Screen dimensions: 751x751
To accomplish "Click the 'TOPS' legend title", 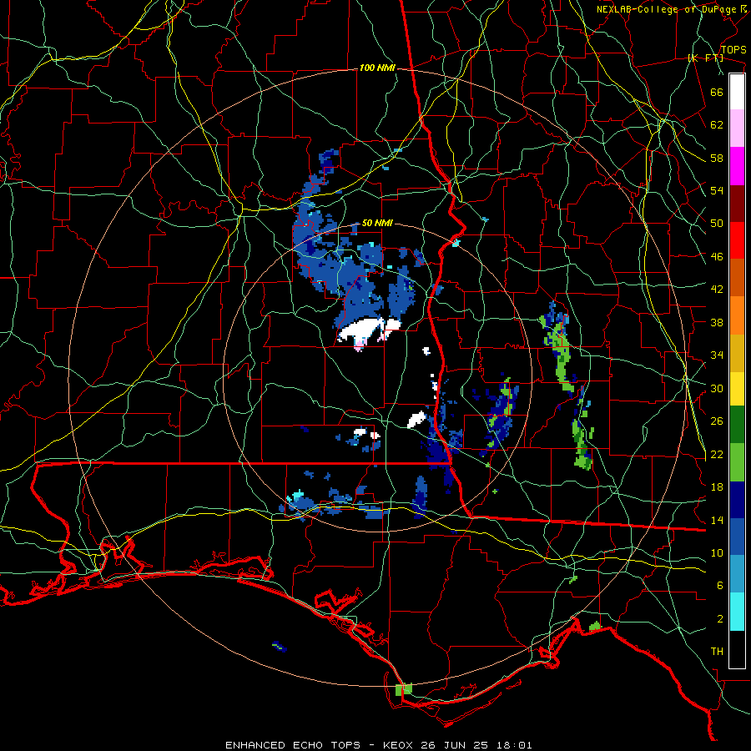I will (733, 50).
